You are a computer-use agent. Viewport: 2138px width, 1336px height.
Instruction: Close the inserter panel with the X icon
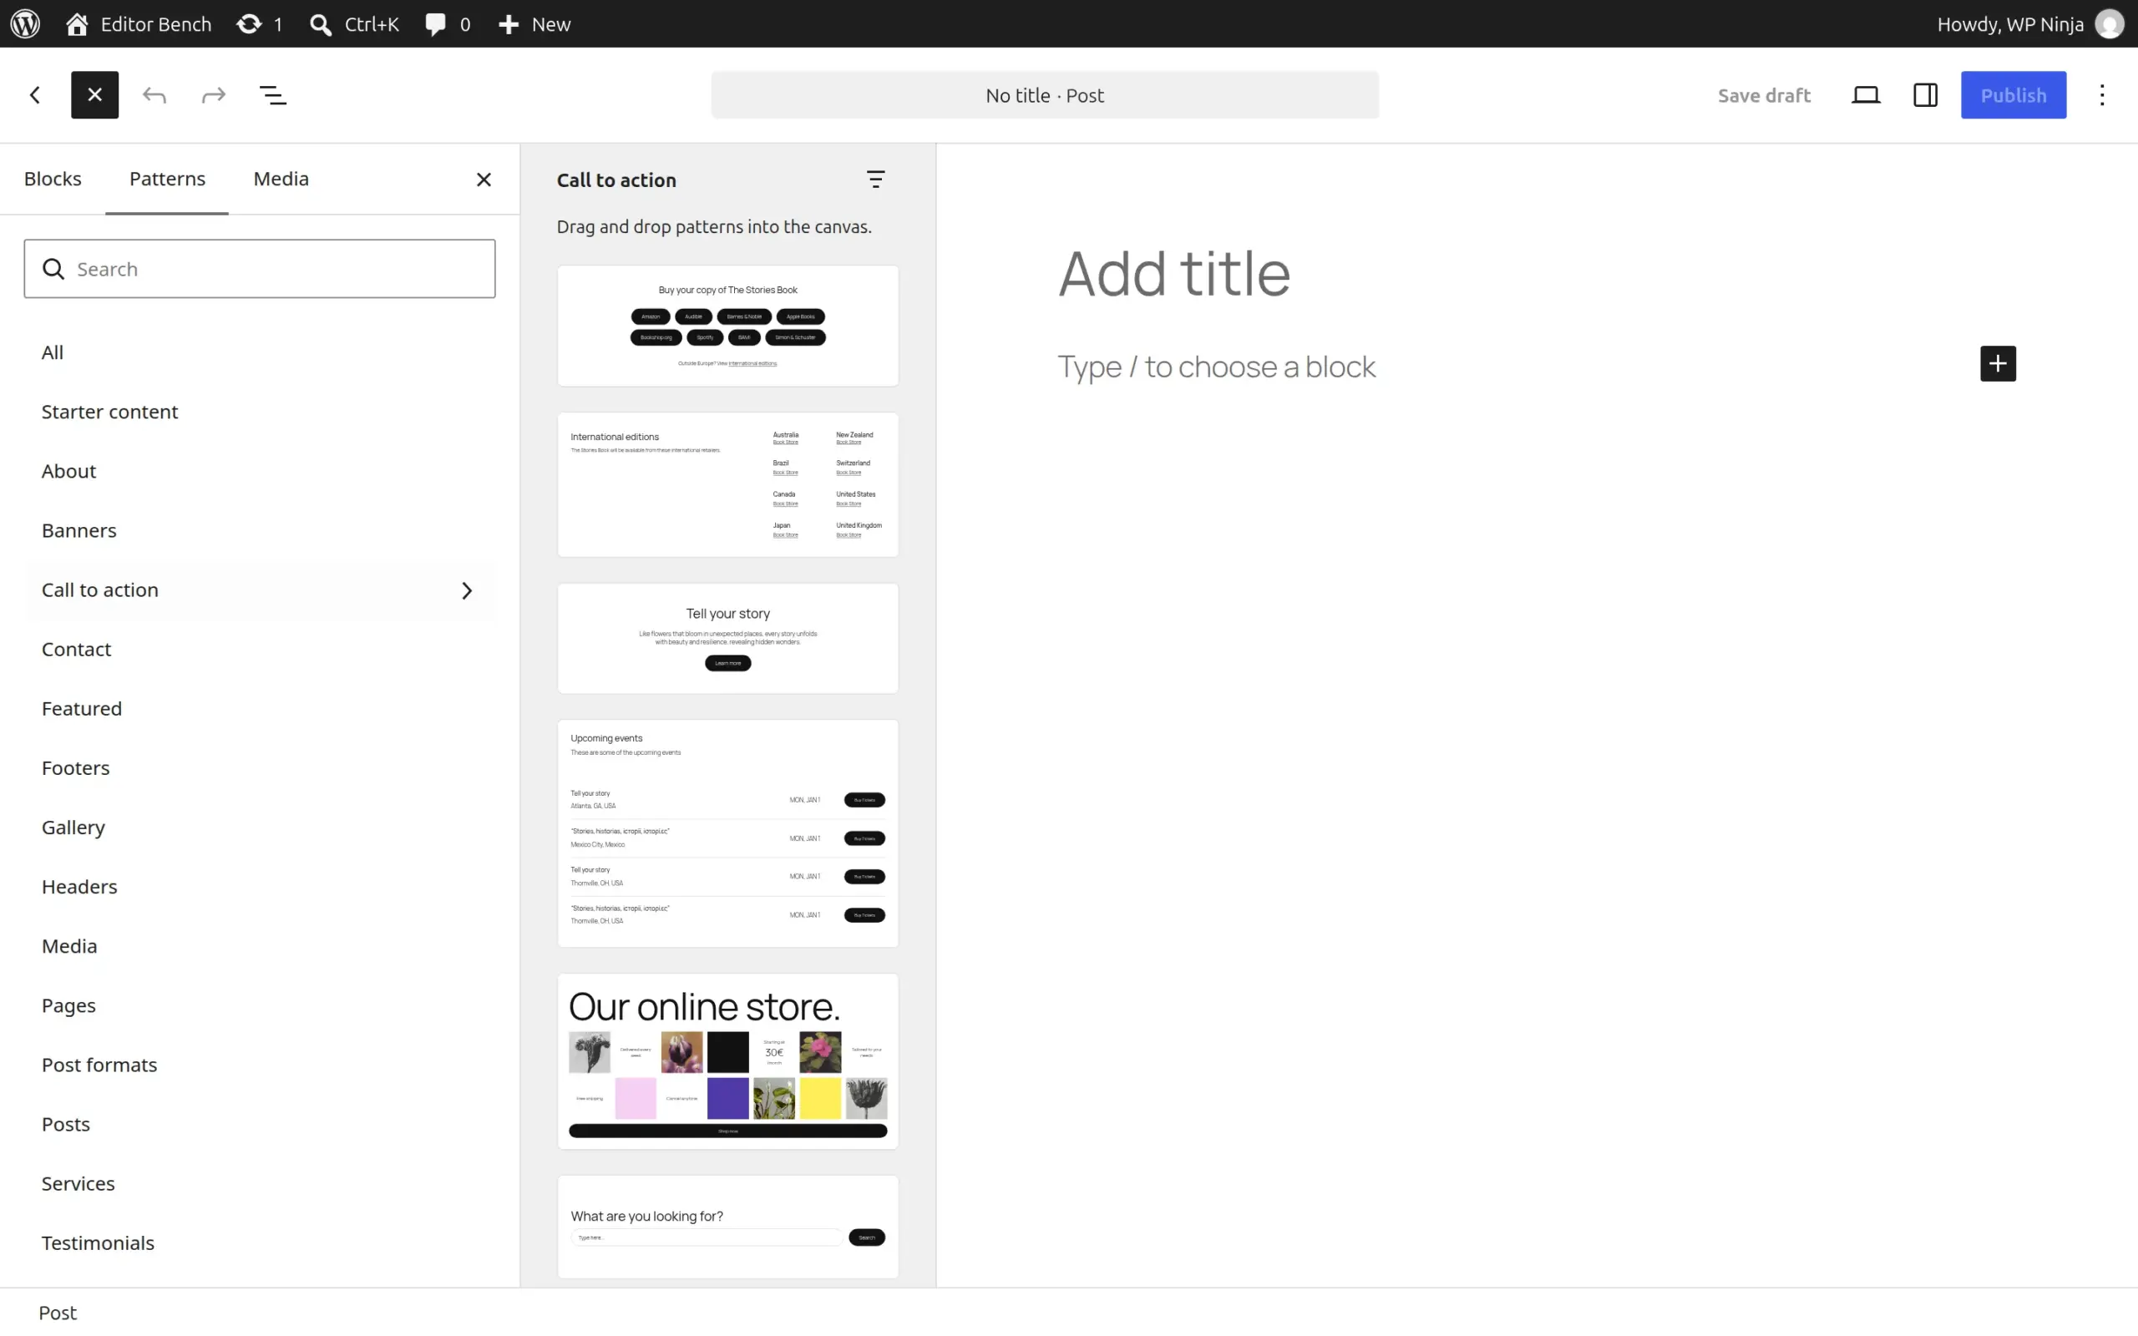point(484,180)
